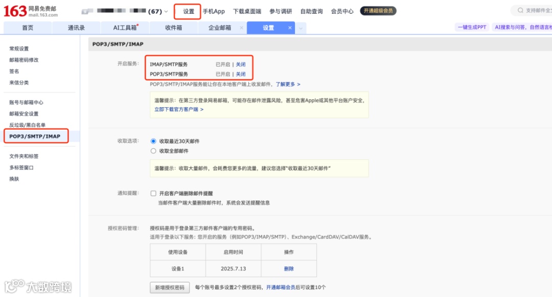Open 反垃圾/黑白名单 in the sidebar
552x297 pixels.
pyautogui.click(x=28, y=125)
